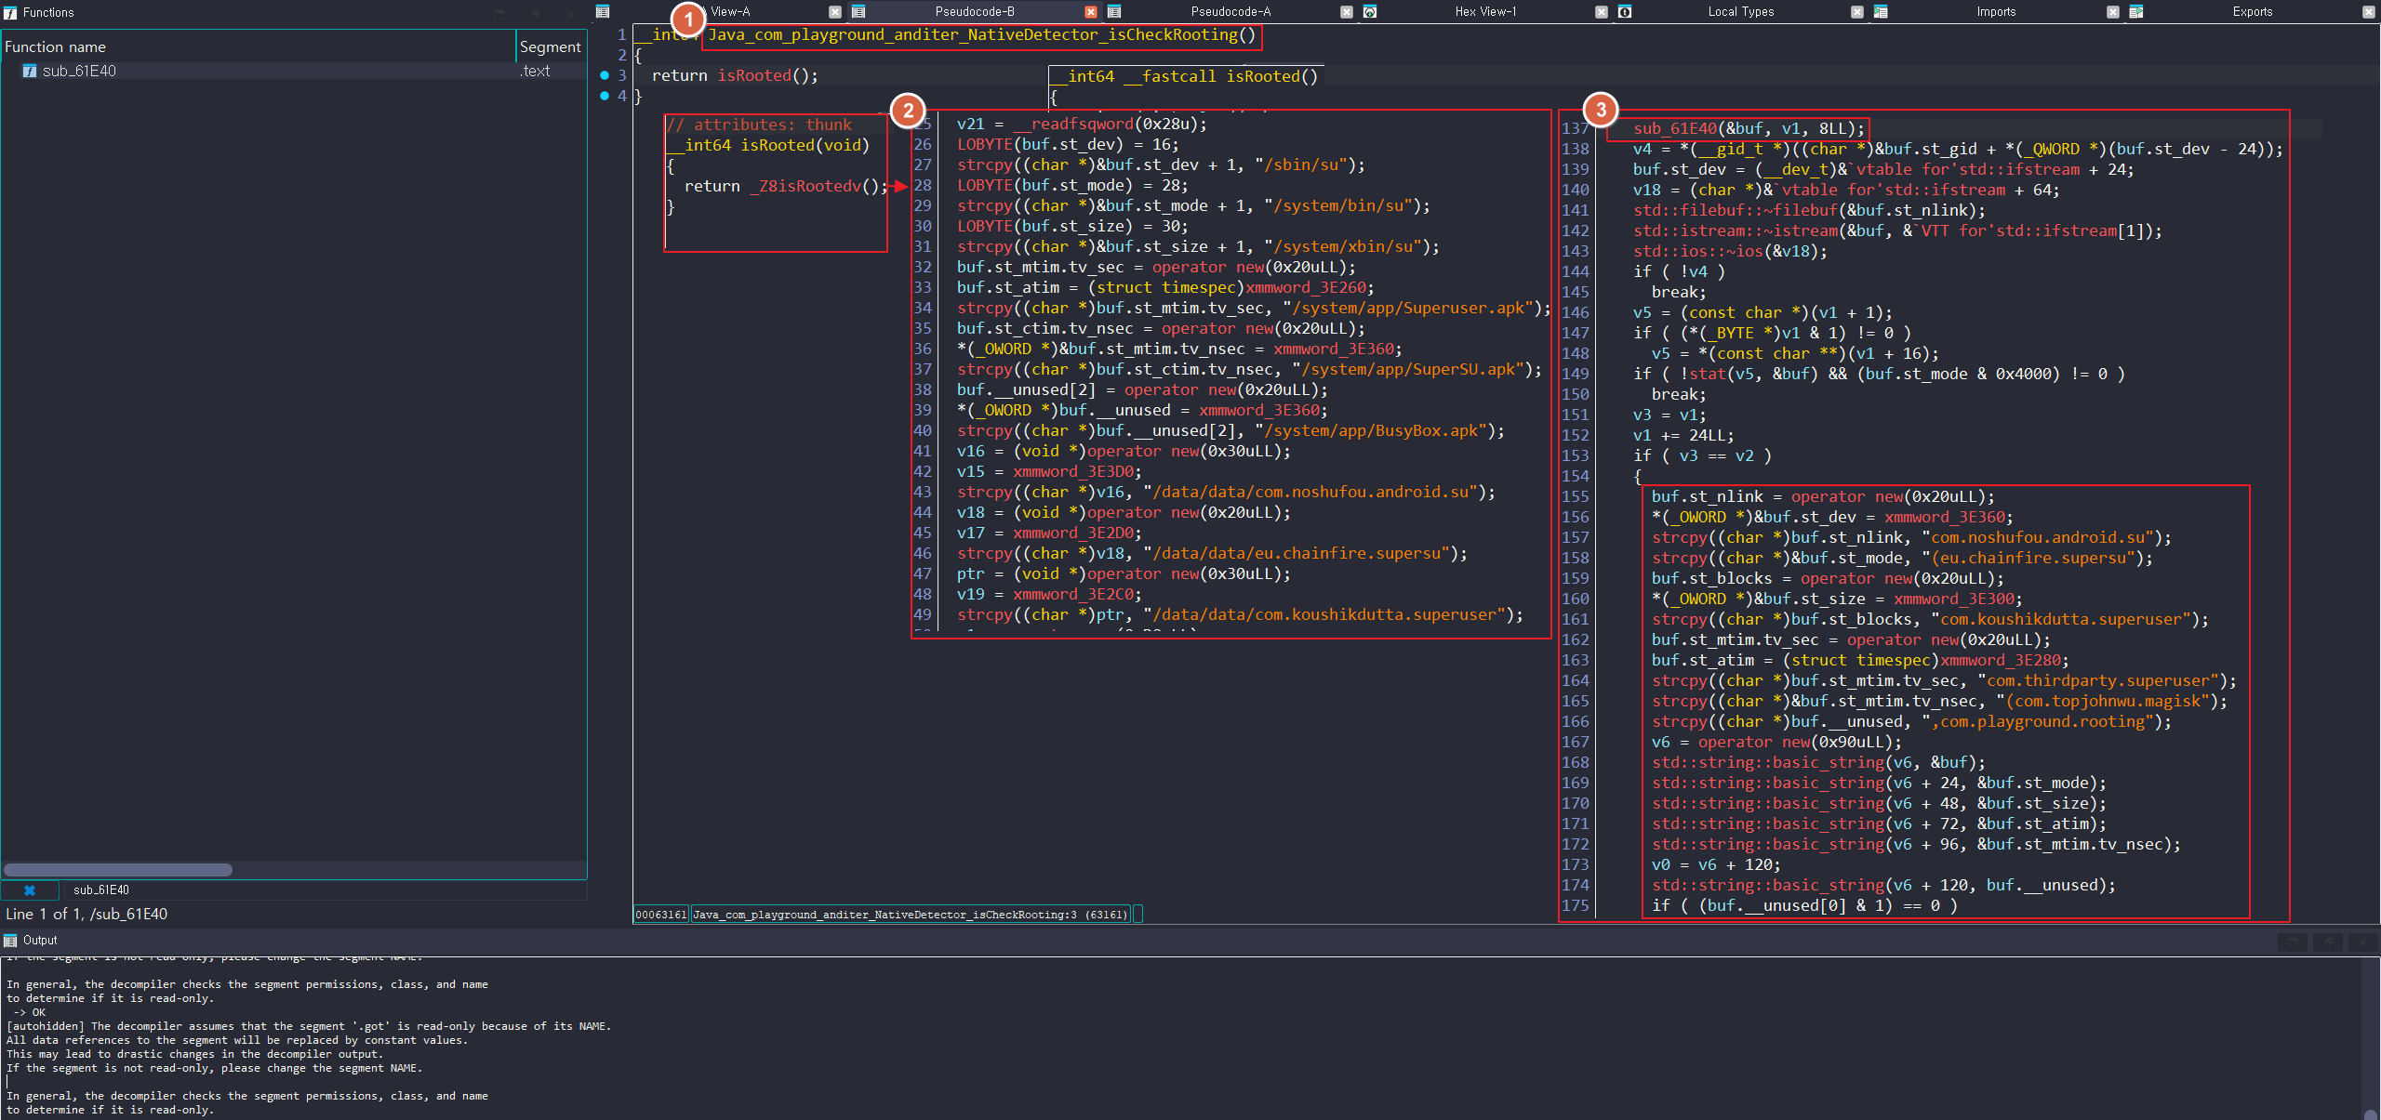Viewport: 2381px width, 1120px height.
Task: Click the View-A tab icon
Action: point(603,12)
